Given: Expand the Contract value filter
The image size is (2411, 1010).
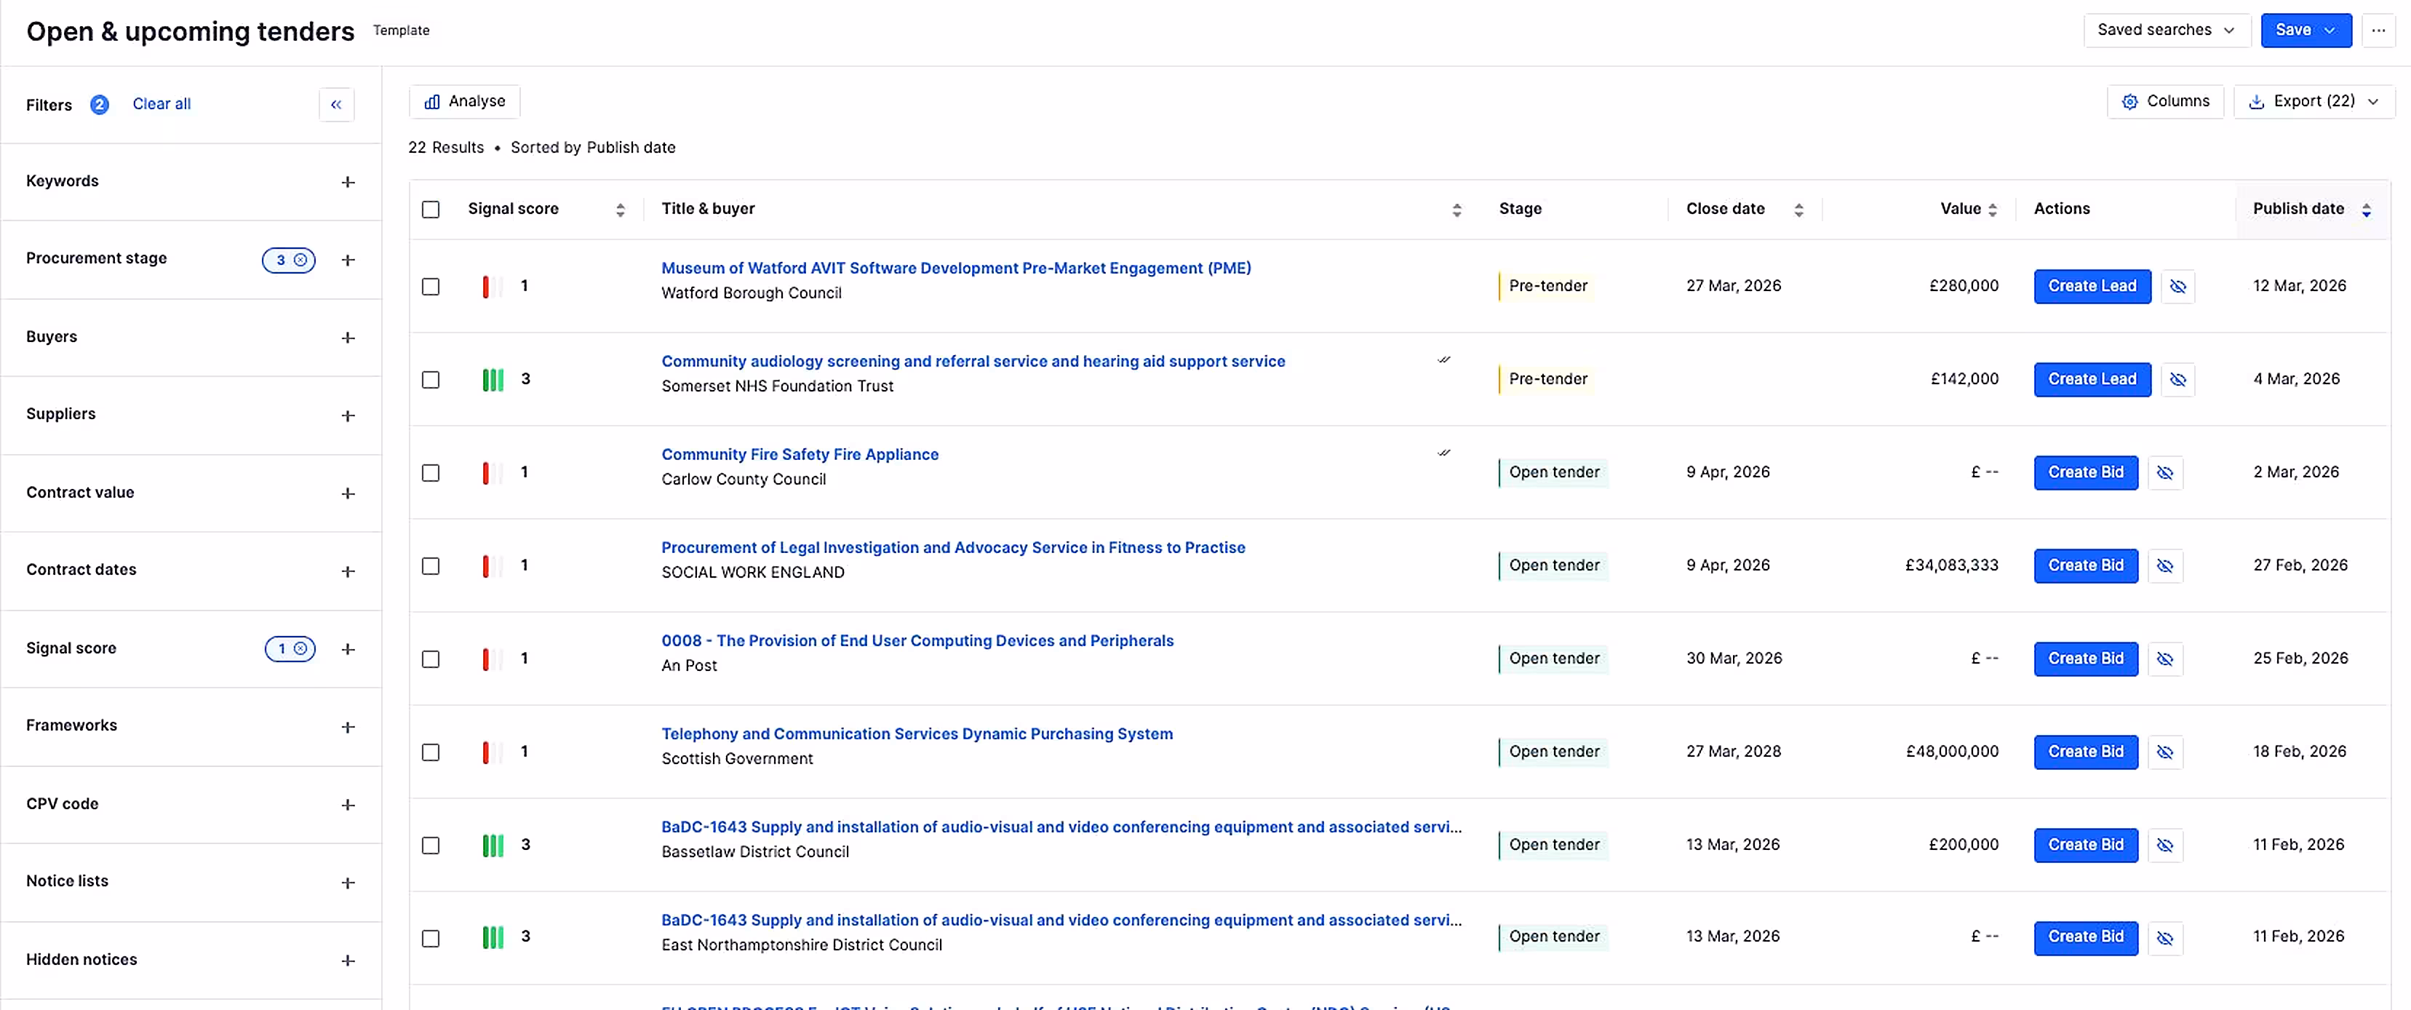Looking at the screenshot, I should (x=348, y=493).
